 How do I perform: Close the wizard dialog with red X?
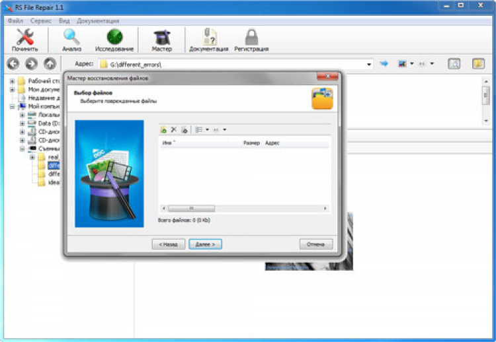(x=327, y=76)
